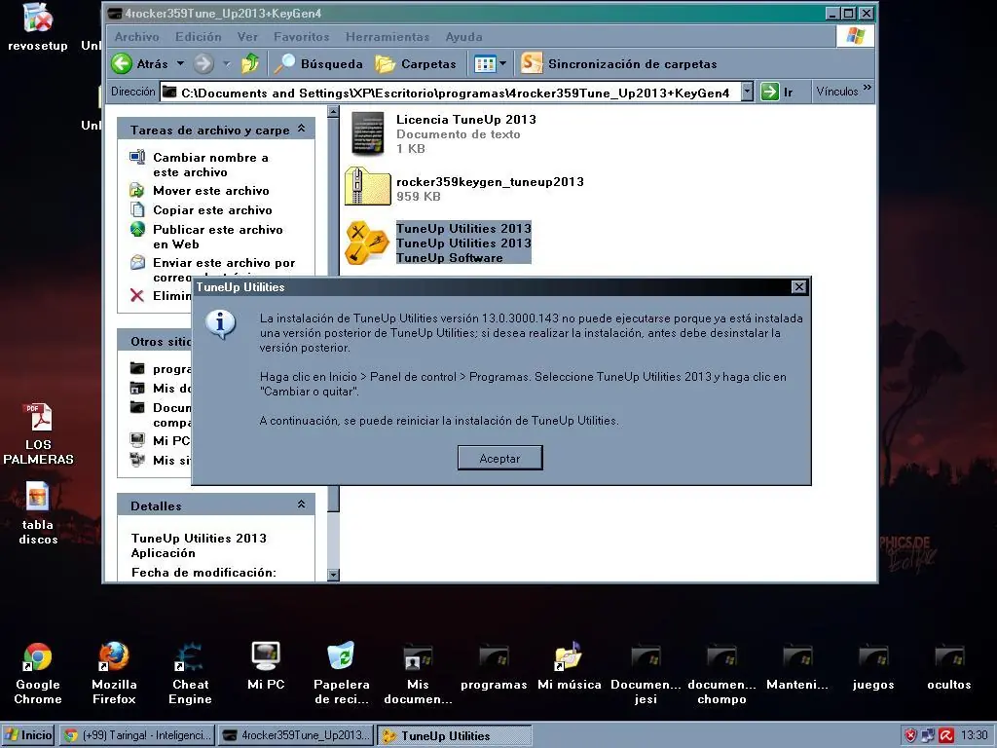Open the Herramientas menu

click(388, 37)
